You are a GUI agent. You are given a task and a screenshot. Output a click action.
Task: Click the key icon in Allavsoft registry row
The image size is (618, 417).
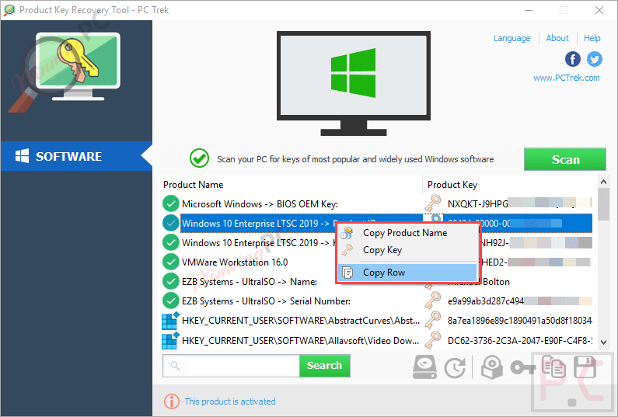tap(433, 340)
